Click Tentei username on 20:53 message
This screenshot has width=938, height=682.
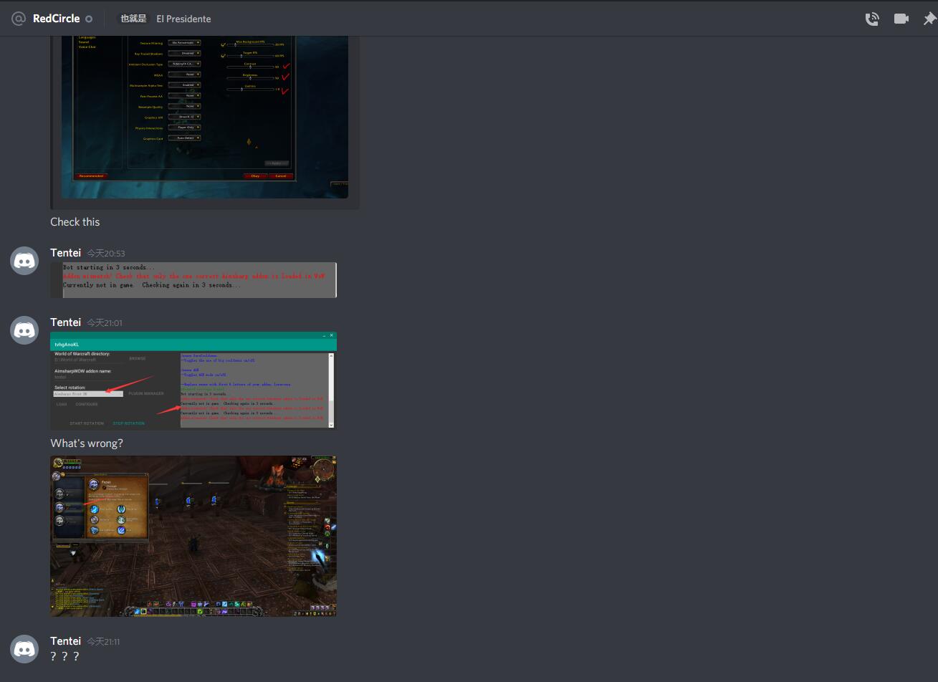coord(65,253)
